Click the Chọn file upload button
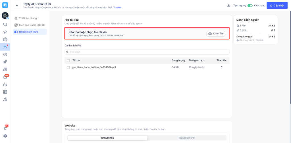This screenshot has width=291, height=143. pyautogui.click(x=216, y=34)
